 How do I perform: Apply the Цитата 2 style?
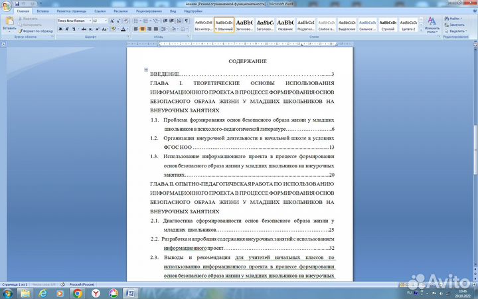[x=408, y=25]
